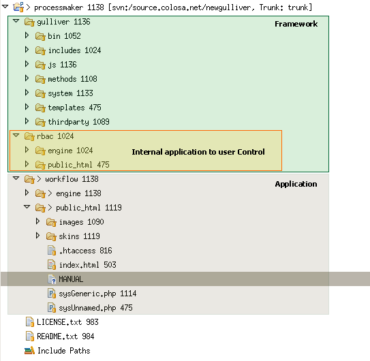This screenshot has height=361, width=370.
Task: Collapse the rbac folder node
Action: (x=16, y=136)
